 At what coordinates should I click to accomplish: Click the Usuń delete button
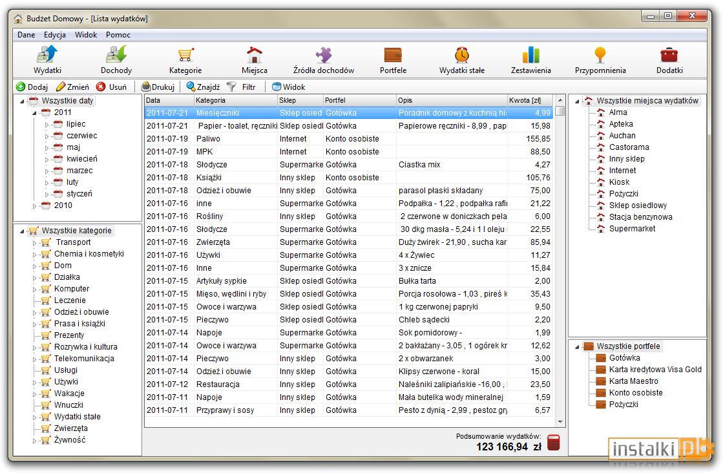pos(112,87)
